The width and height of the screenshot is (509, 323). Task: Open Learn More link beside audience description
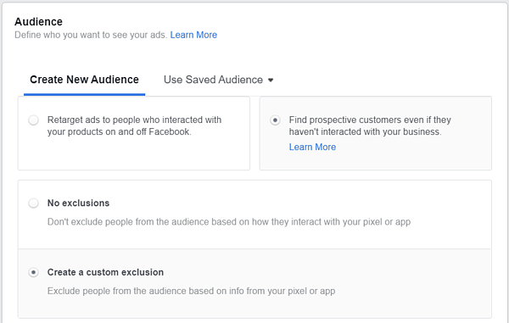[193, 35]
